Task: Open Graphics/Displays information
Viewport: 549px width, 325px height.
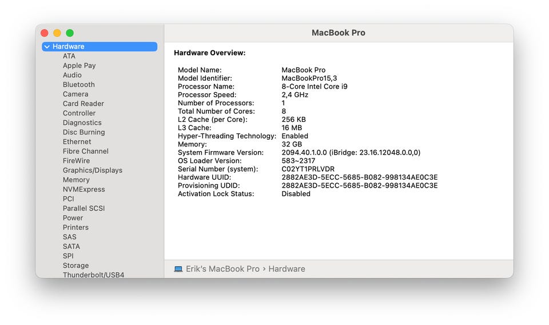Action: 93,171
